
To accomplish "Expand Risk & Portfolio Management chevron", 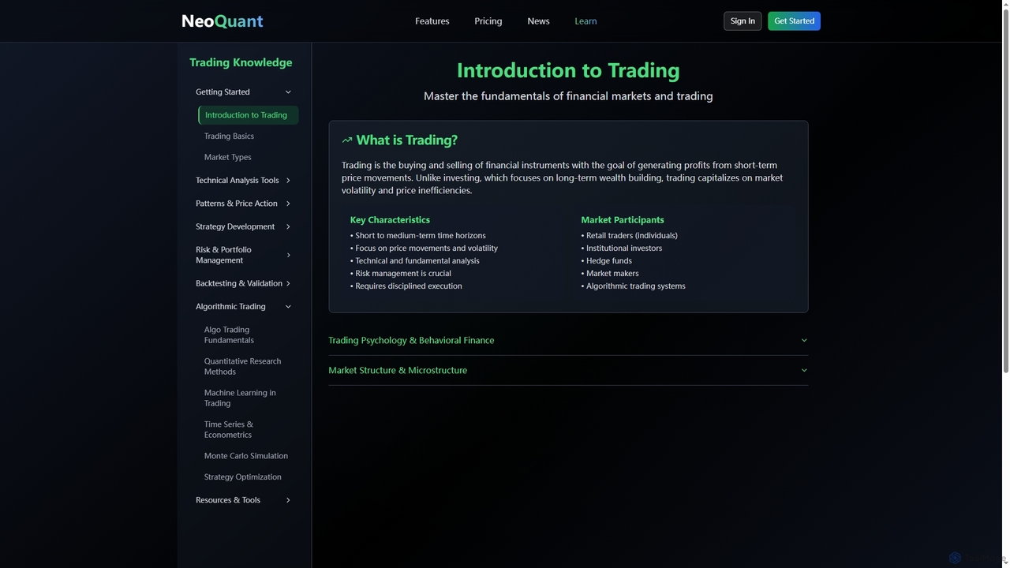I will point(288,255).
